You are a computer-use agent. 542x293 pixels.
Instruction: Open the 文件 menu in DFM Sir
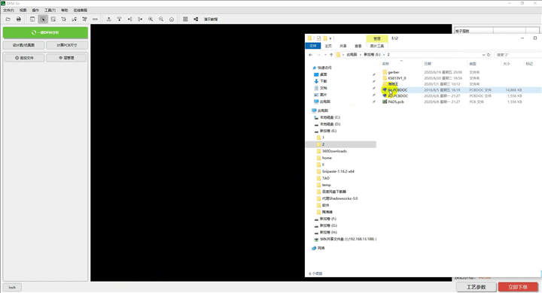tap(8, 11)
